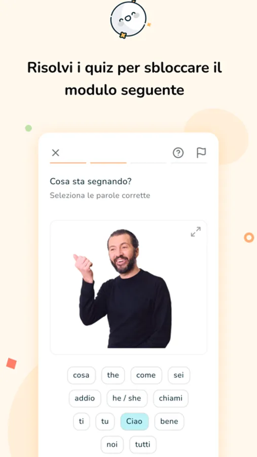
Task: Open help via the question mark icon
Action: pos(178,152)
